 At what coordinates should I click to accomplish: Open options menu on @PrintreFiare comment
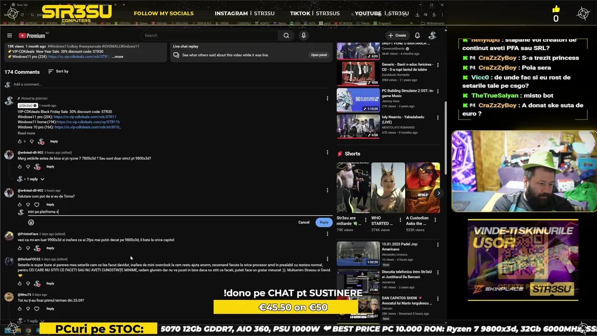[x=327, y=234]
